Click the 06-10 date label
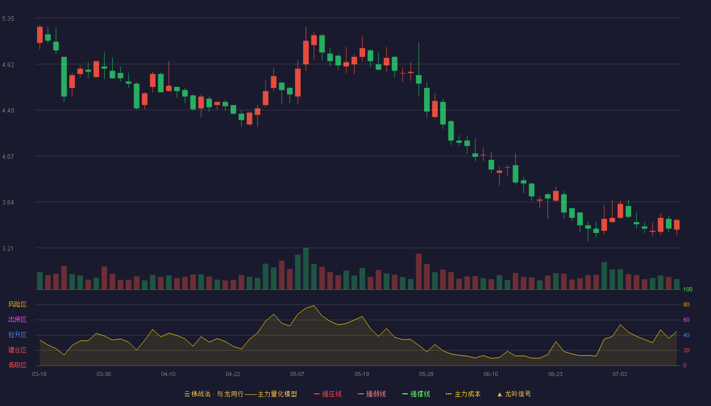This screenshot has width=711, height=406. click(491, 374)
